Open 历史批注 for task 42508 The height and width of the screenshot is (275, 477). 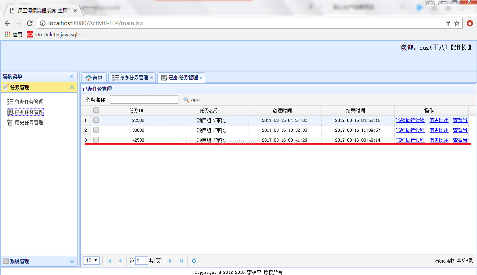[439, 140]
